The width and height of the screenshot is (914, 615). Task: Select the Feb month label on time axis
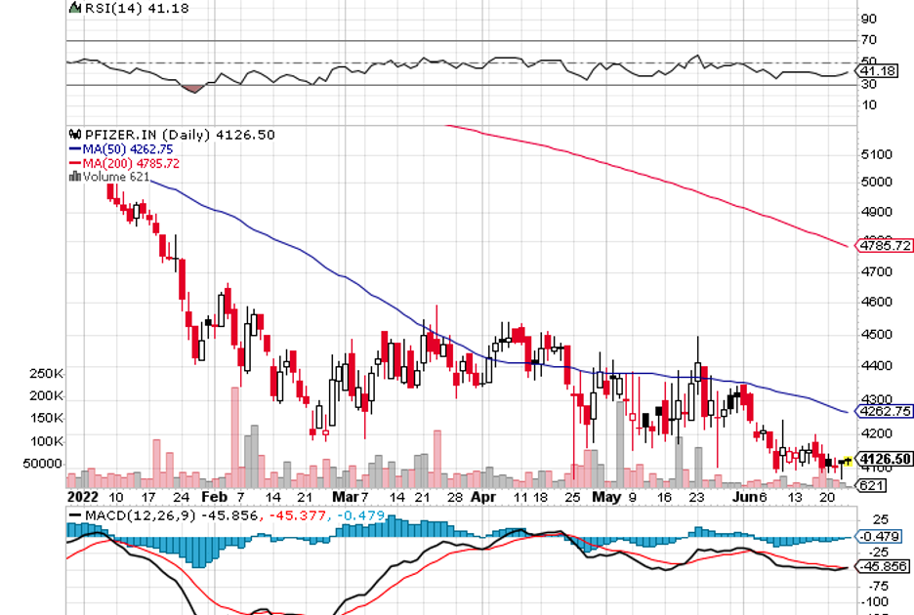[x=215, y=497]
